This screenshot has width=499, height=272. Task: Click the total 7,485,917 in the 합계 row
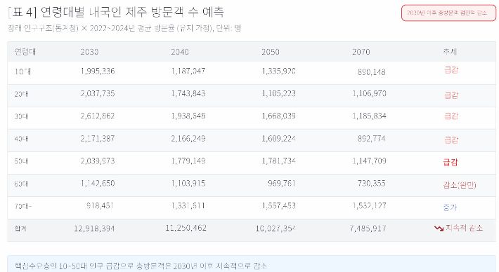point(368,229)
